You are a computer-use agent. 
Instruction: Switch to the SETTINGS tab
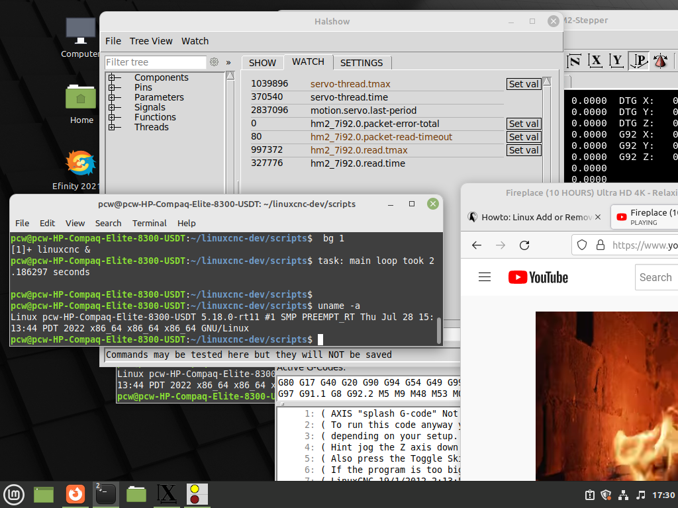pos(362,63)
